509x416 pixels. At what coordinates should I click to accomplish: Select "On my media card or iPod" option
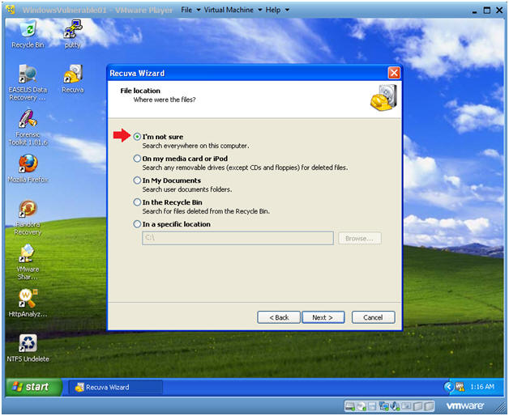(x=137, y=159)
